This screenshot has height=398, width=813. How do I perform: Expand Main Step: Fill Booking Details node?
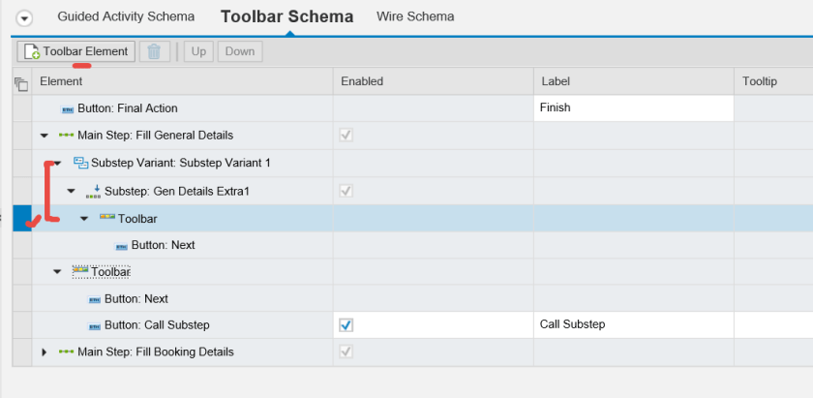click(x=45, y=352)
